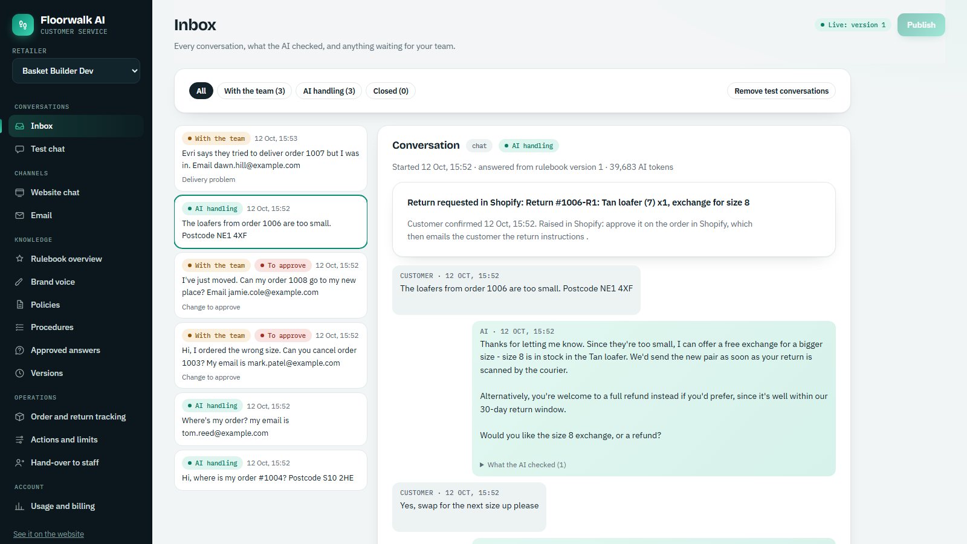The image size is (967, 544).
Task: Click the Inbox tray icon in sidebar
Action: point(19,126)
